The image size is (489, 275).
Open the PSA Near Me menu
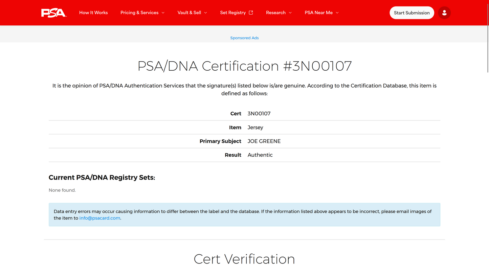click(x=321, y=13)
